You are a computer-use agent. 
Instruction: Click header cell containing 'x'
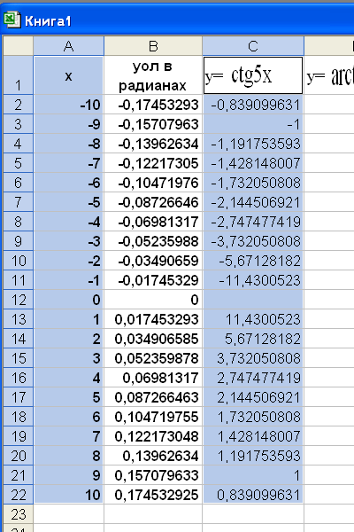(69, 75)
